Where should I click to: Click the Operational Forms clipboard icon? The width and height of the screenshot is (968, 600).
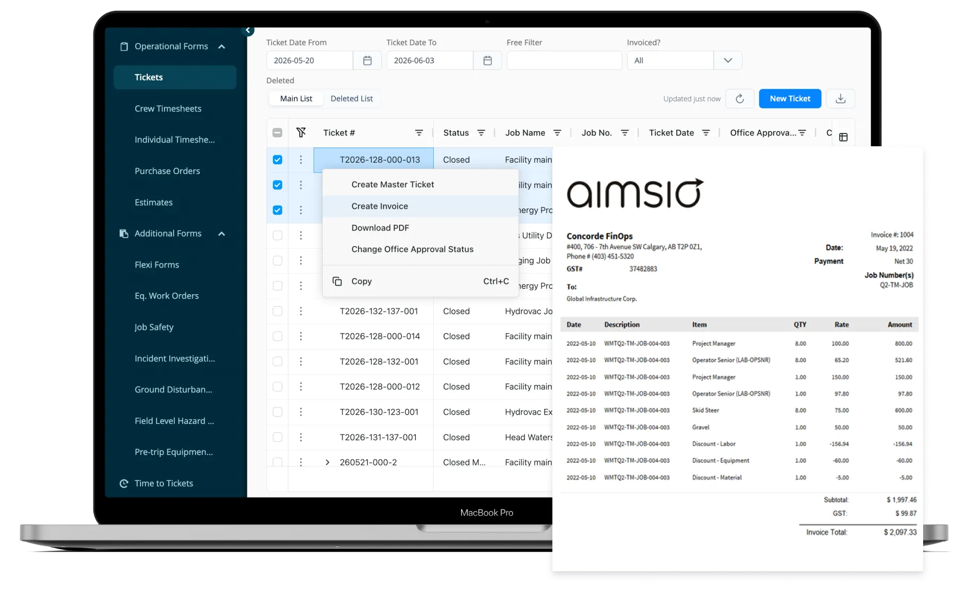pyautogui.click(x=124, y=46)
